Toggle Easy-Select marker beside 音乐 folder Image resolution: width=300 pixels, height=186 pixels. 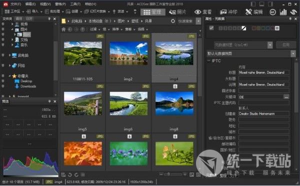tap(3, 45)
